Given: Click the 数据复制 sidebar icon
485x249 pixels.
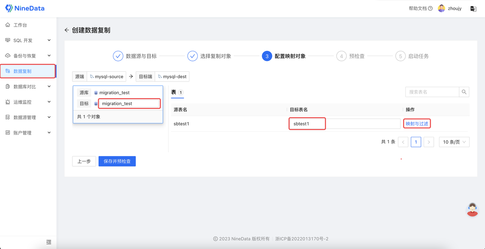Looking at the screenshot, I should [x=8, y=71].
